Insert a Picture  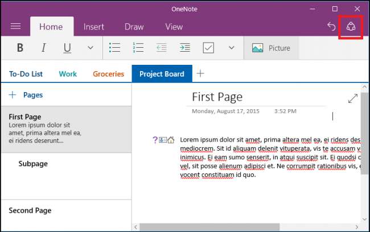(x=271, y=48)
